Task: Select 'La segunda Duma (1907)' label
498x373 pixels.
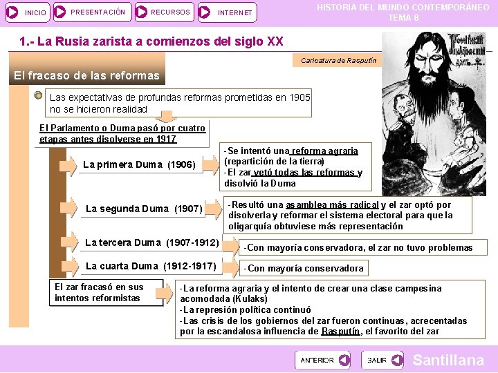Action: pos(144,209)
